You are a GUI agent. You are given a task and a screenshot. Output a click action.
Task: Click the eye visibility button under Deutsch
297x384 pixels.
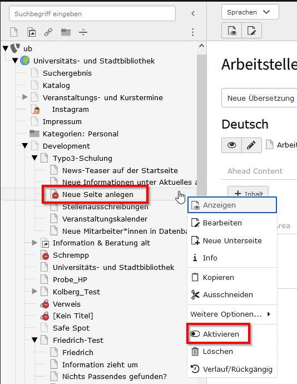(231, 145)
